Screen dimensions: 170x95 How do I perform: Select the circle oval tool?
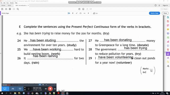tap(80, 13)
